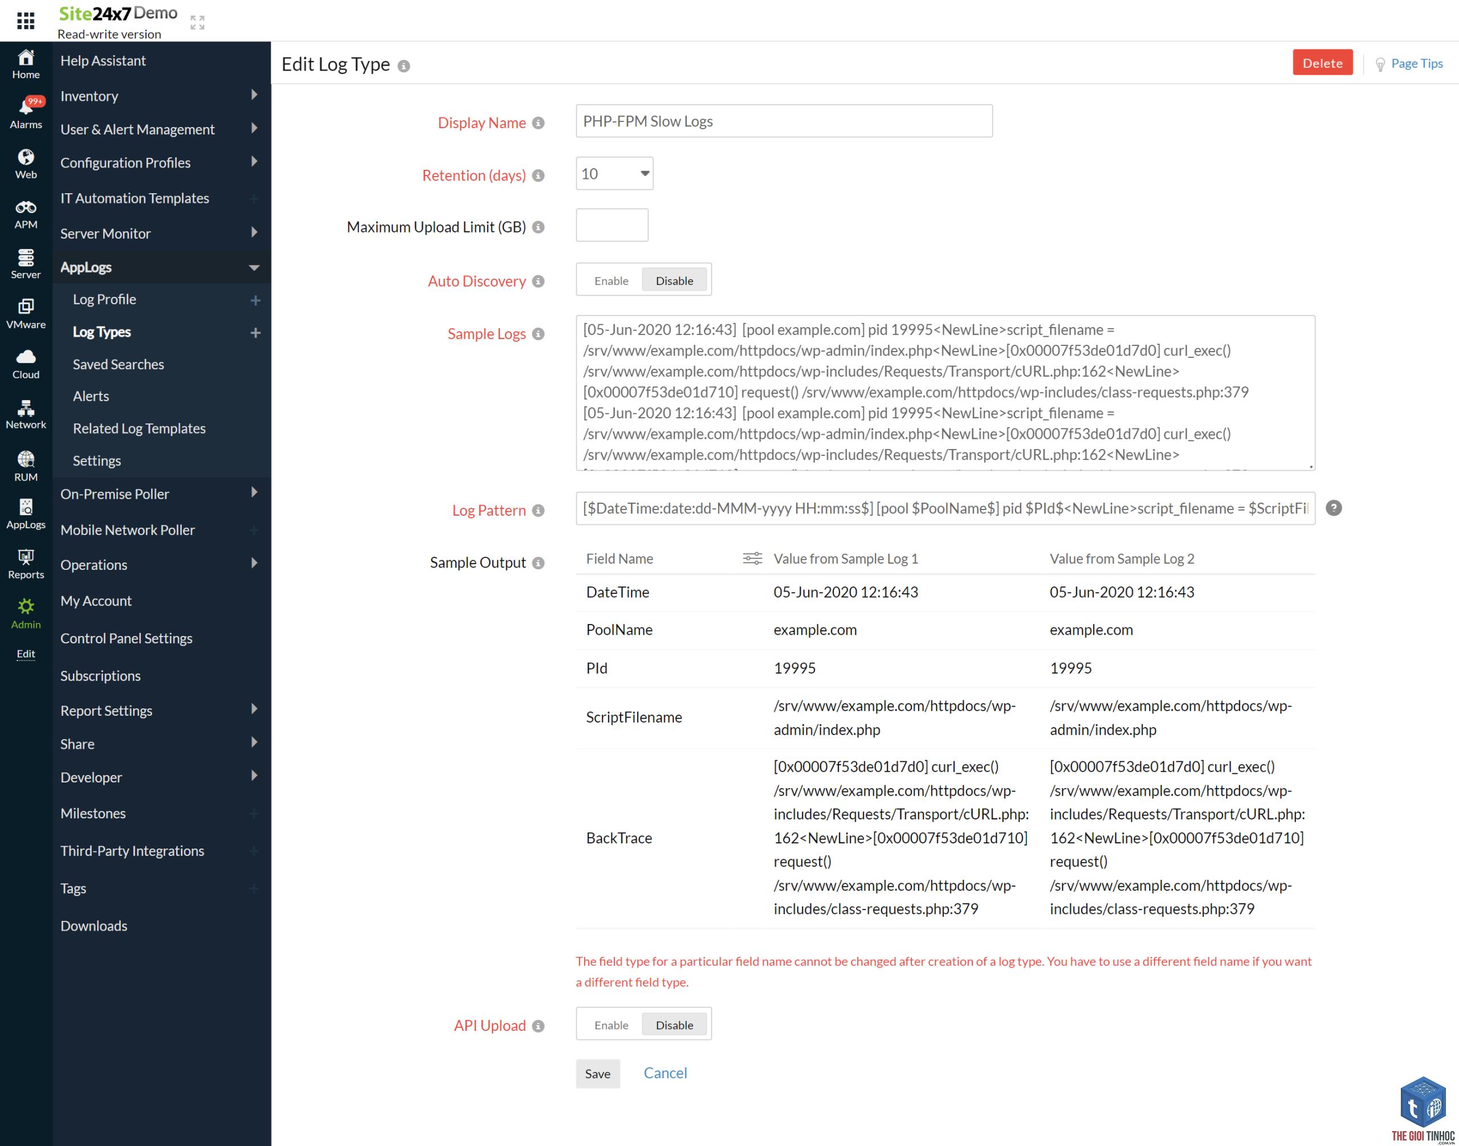Open Subscriptions menu item
Viewport: 1459px width, 1146px height.
coord(100,676)
